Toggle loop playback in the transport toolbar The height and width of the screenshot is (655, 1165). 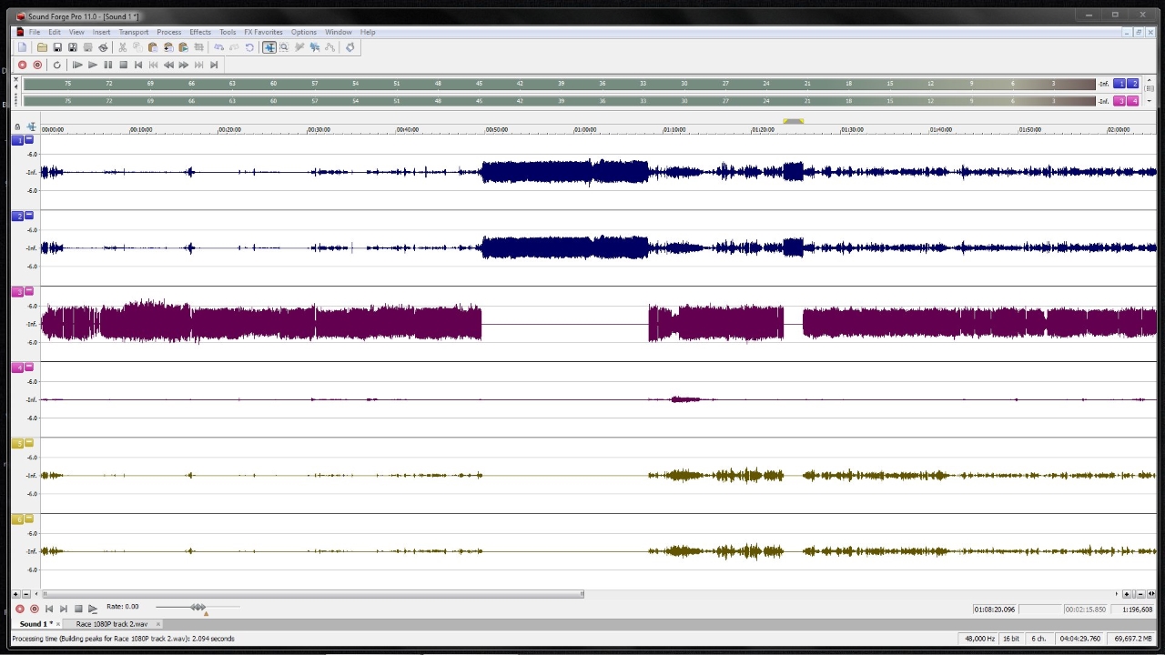pyautogui.click(x=56, y=65)
